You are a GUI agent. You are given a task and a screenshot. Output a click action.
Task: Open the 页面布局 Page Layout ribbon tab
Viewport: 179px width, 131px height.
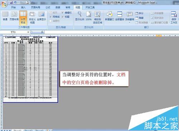[35, 7]
